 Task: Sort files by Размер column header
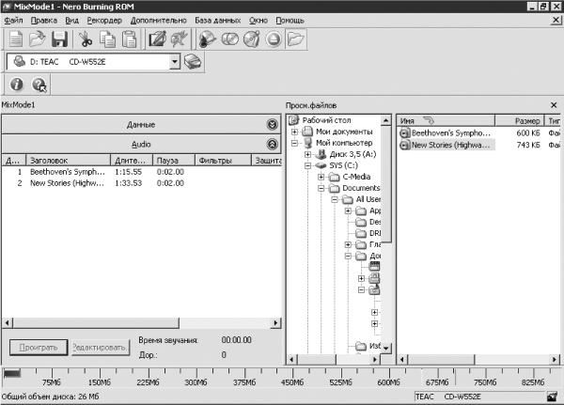tap(520, 121)
